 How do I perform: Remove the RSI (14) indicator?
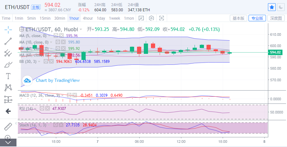[x=48, y=109]
